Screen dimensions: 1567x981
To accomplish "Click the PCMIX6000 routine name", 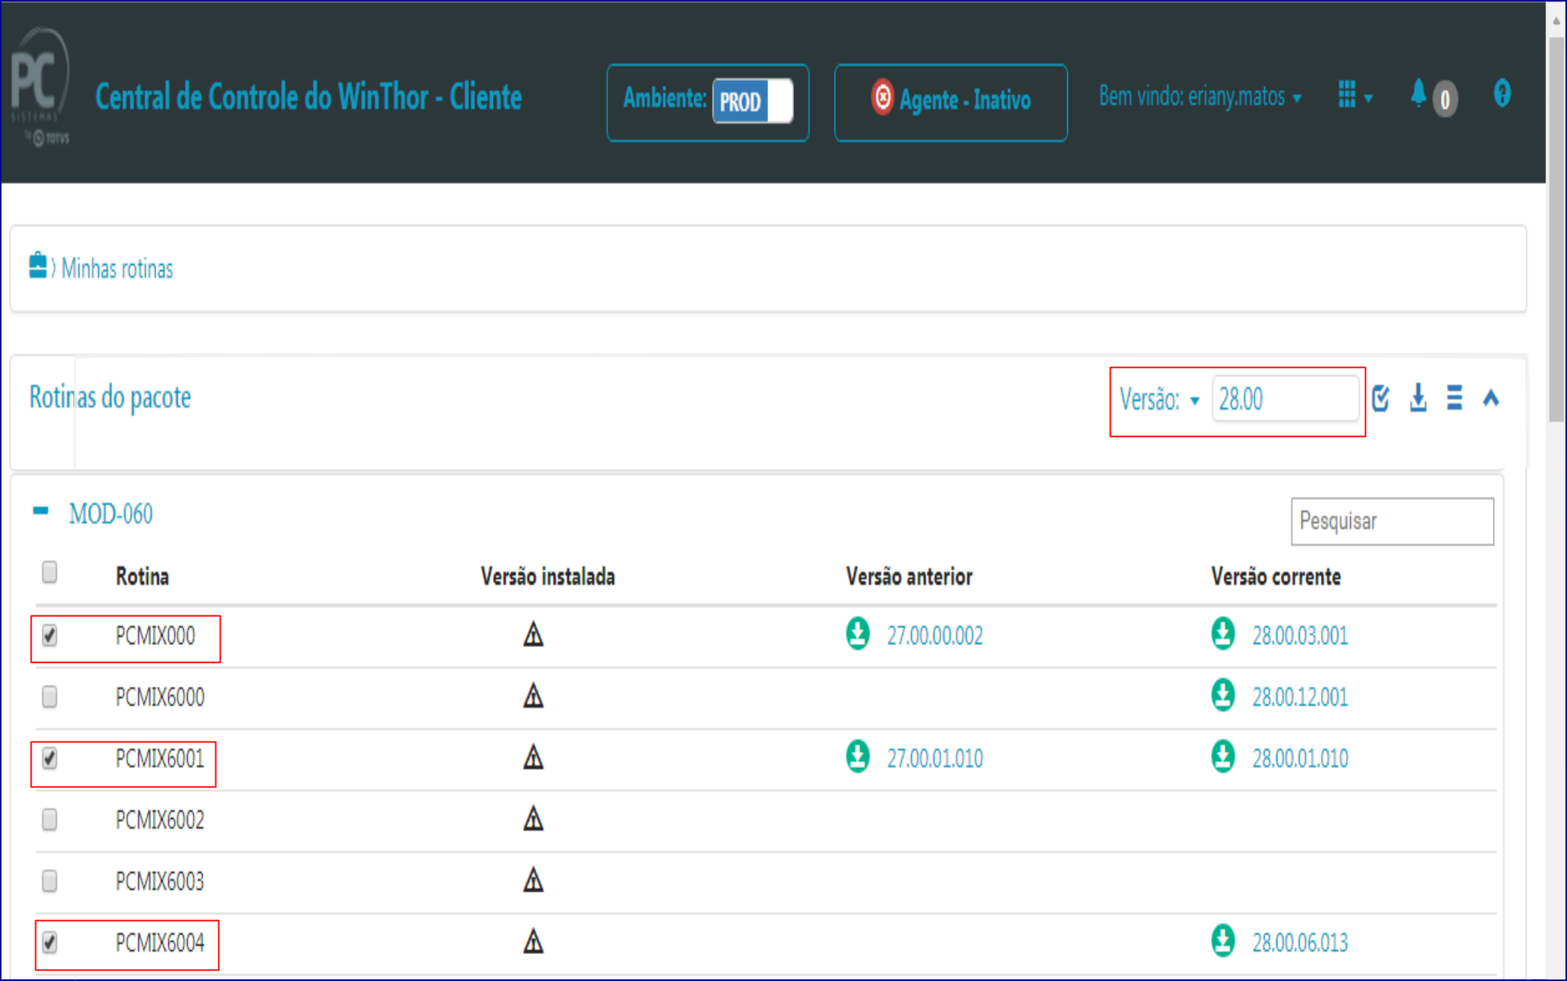I will 160,698.
